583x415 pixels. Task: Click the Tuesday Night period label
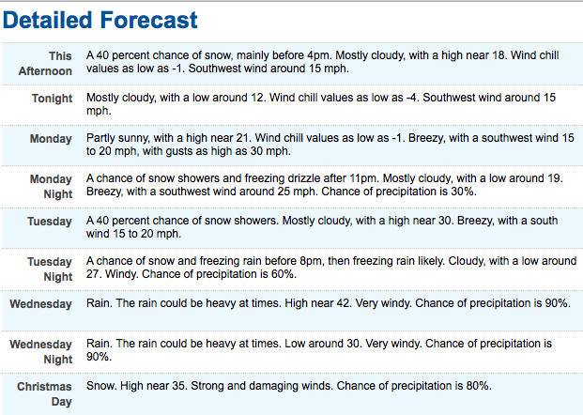point(50,269)
